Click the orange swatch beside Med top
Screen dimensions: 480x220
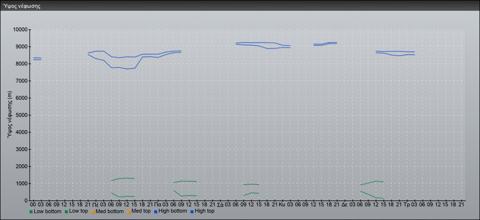[128, 212]
